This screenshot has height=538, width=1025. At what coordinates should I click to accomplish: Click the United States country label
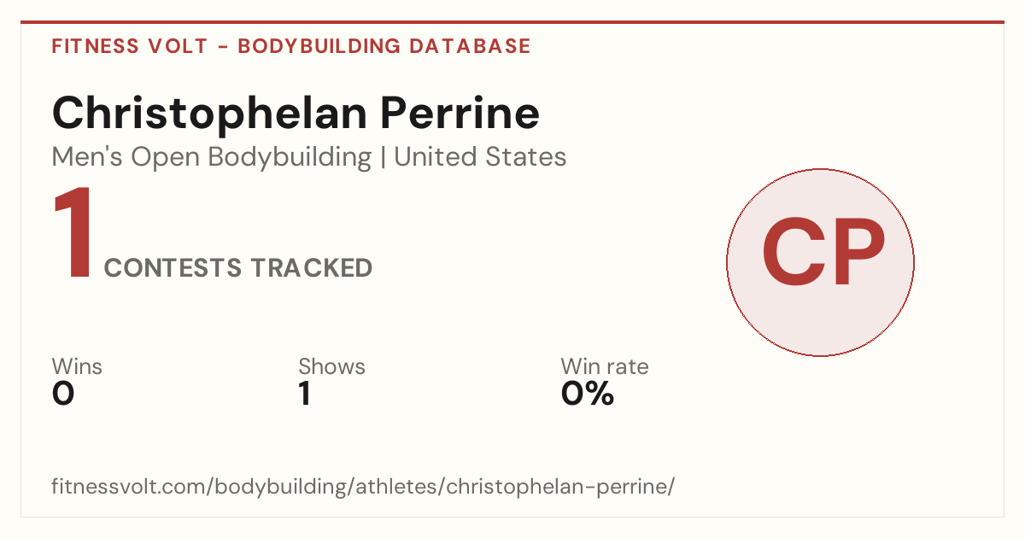(x=480, y=157)
